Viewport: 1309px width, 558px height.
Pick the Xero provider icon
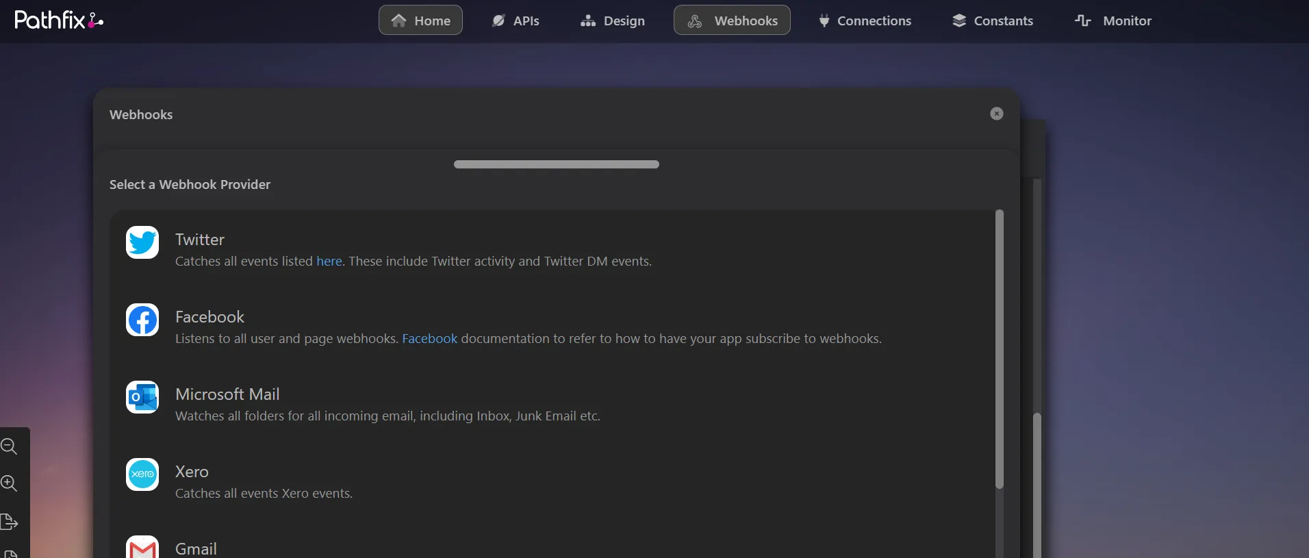(x=142, y=474)
